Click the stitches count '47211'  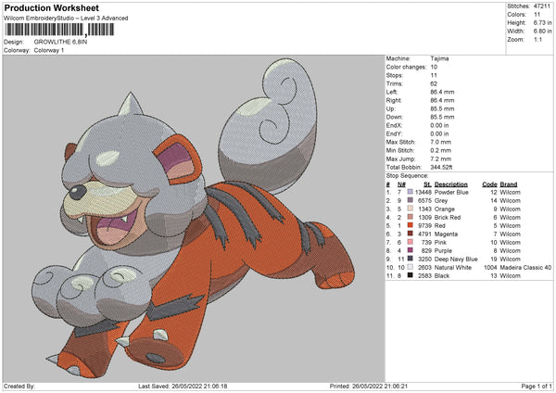click(x=542, y=6)
